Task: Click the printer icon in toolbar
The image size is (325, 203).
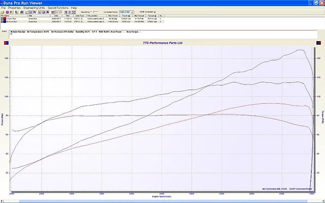Action: pyautogui.click(x=21, y=12)
